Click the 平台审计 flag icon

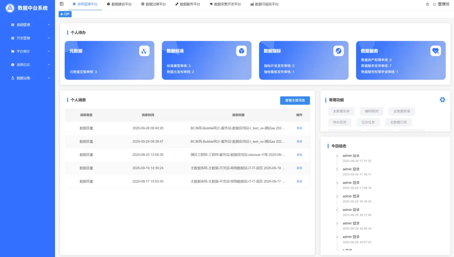point(13,52)
